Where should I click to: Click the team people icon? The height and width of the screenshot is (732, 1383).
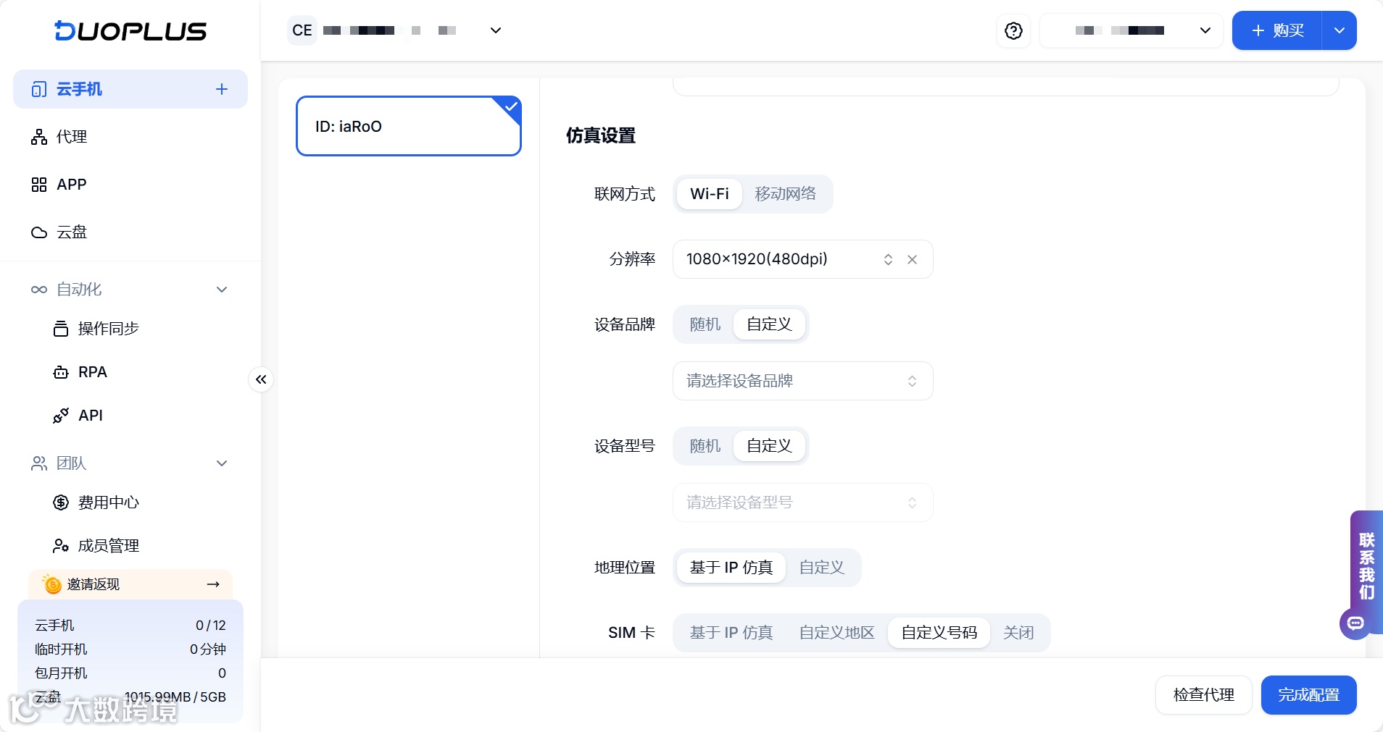39,463
